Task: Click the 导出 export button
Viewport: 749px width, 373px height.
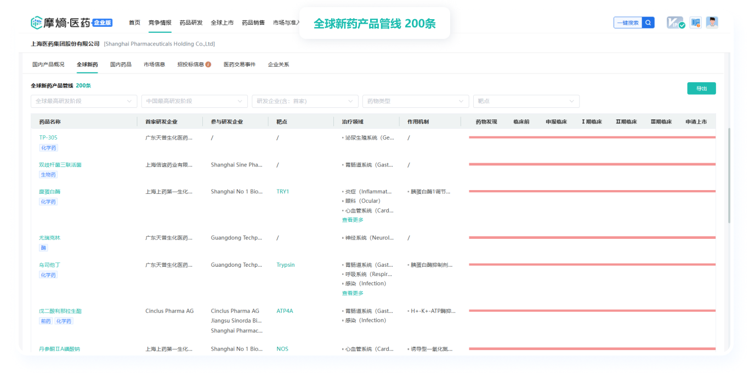Action: coord(701,88)
